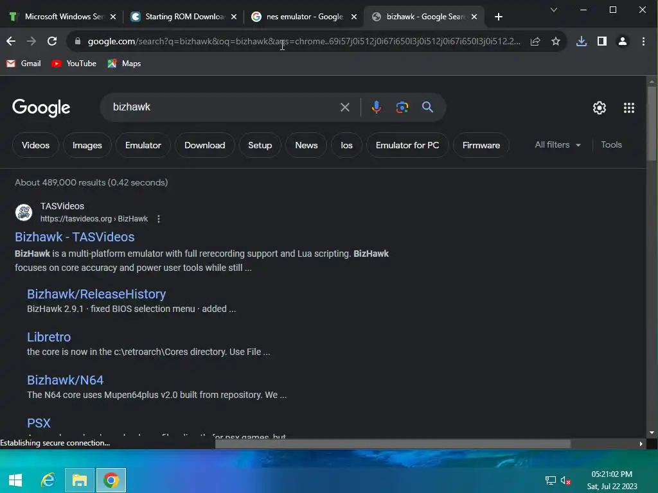Apply the Firmware search chip
Viewport: 658px width, 493px height.
click(x=481, y=145)
